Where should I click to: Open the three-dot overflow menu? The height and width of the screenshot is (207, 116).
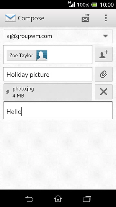pyautogui.click(x=106, y=18)
